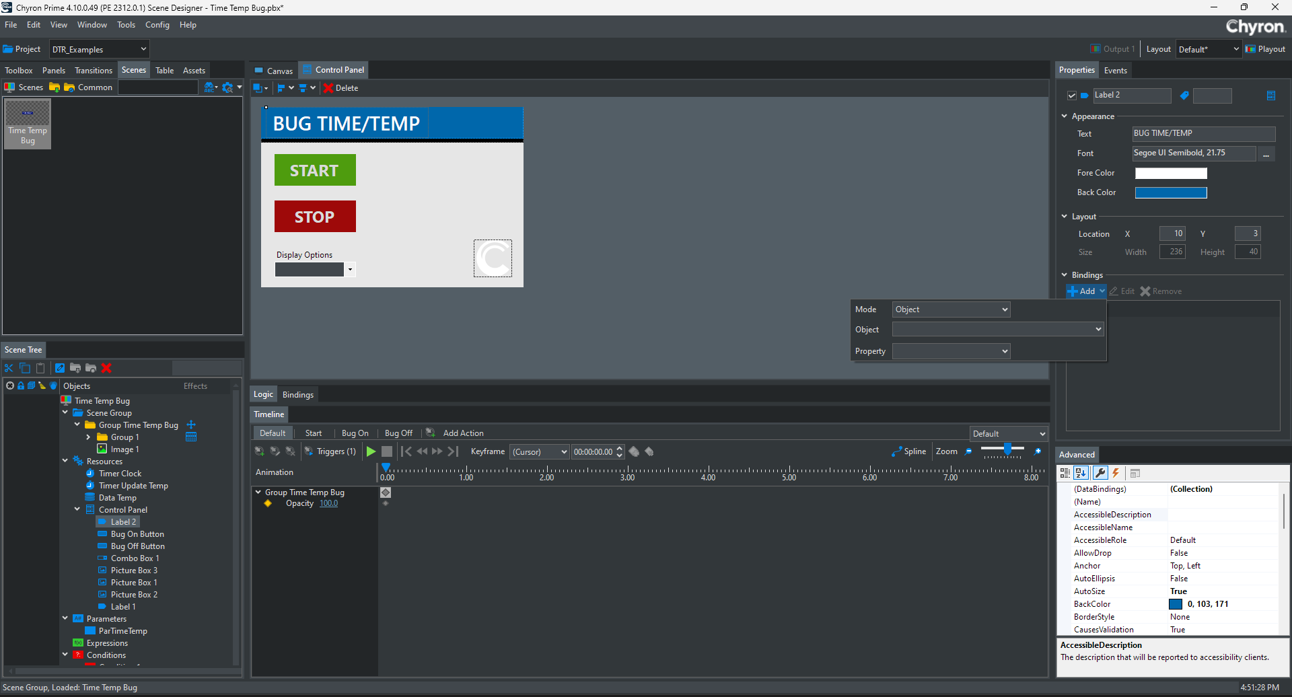Open the Project dropdown DTR_Examples
The image size is (1292, 697).
point(99,49)
